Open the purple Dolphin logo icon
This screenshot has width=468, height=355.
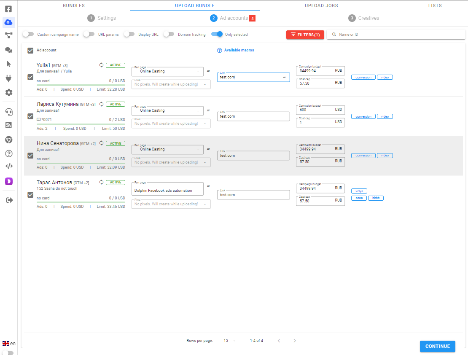(x=9, y=181)
